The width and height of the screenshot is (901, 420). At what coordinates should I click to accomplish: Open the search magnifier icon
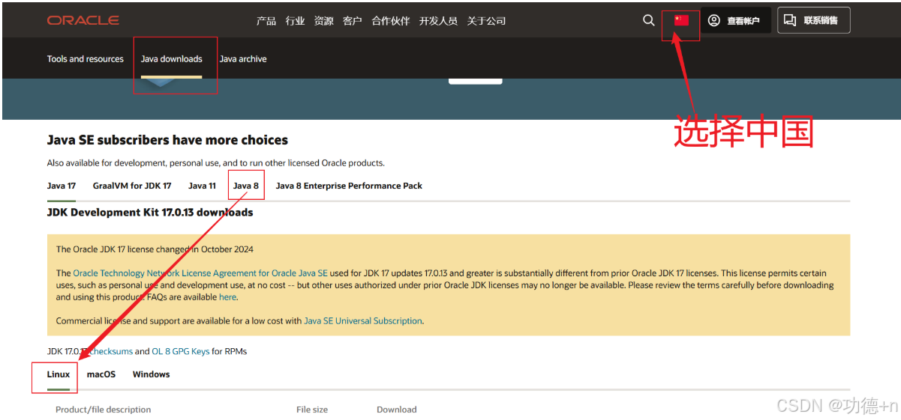649,20
